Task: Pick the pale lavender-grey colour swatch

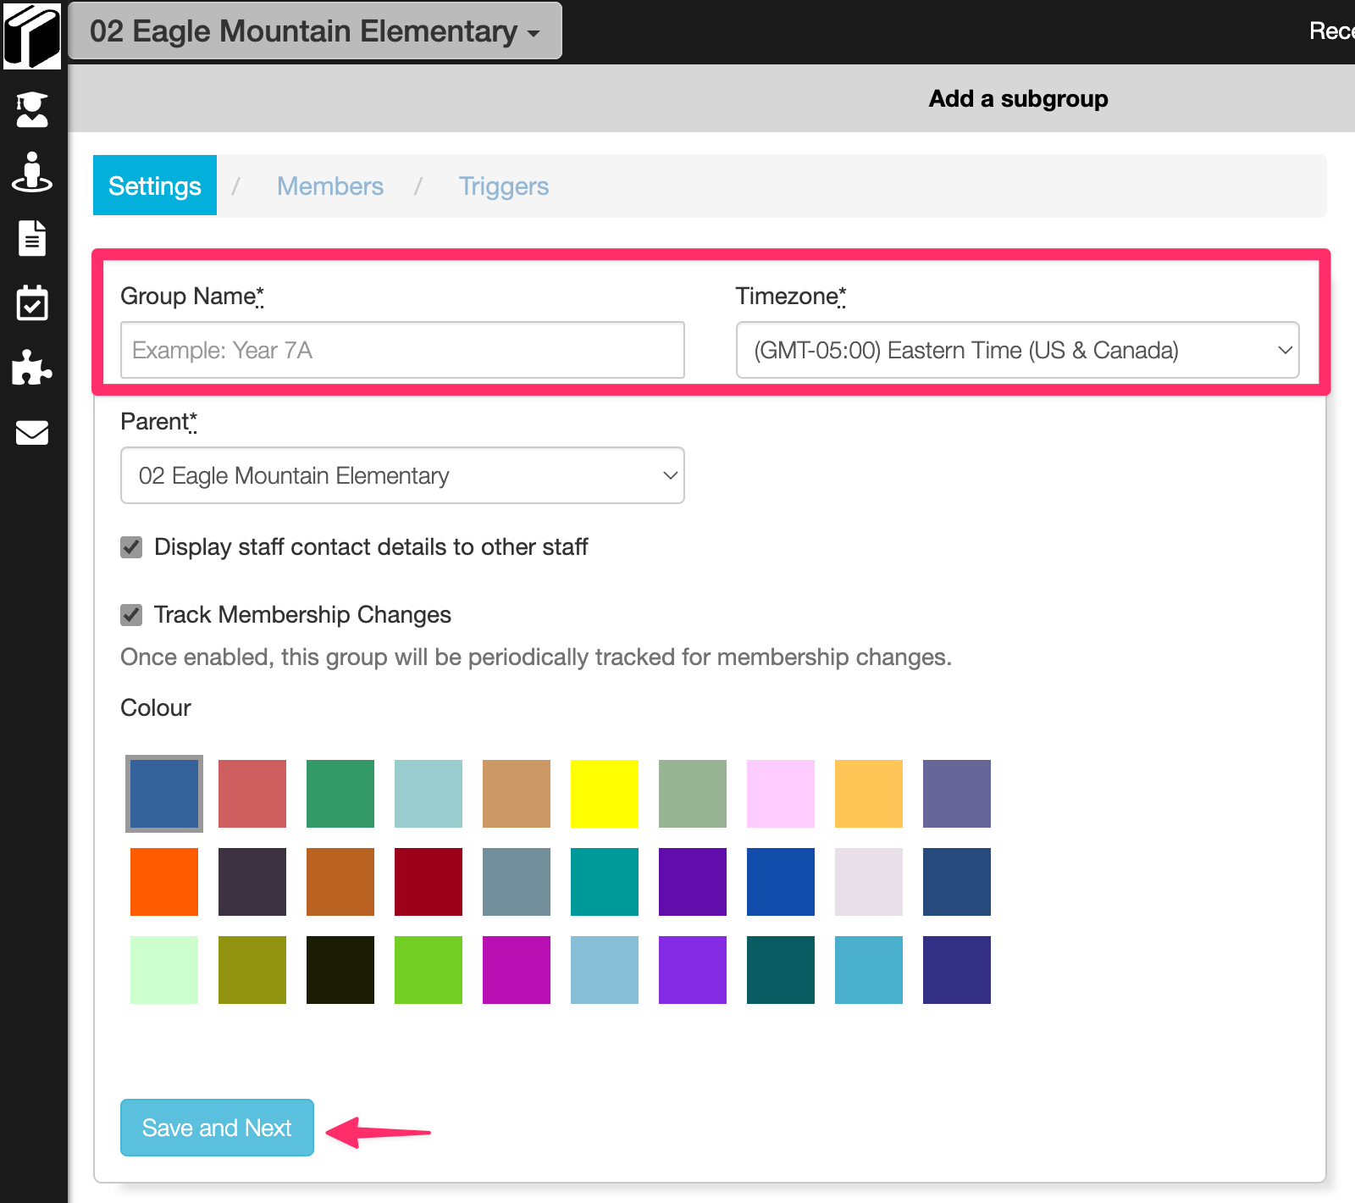Action: pyautogui.click(x=869, y=882)
